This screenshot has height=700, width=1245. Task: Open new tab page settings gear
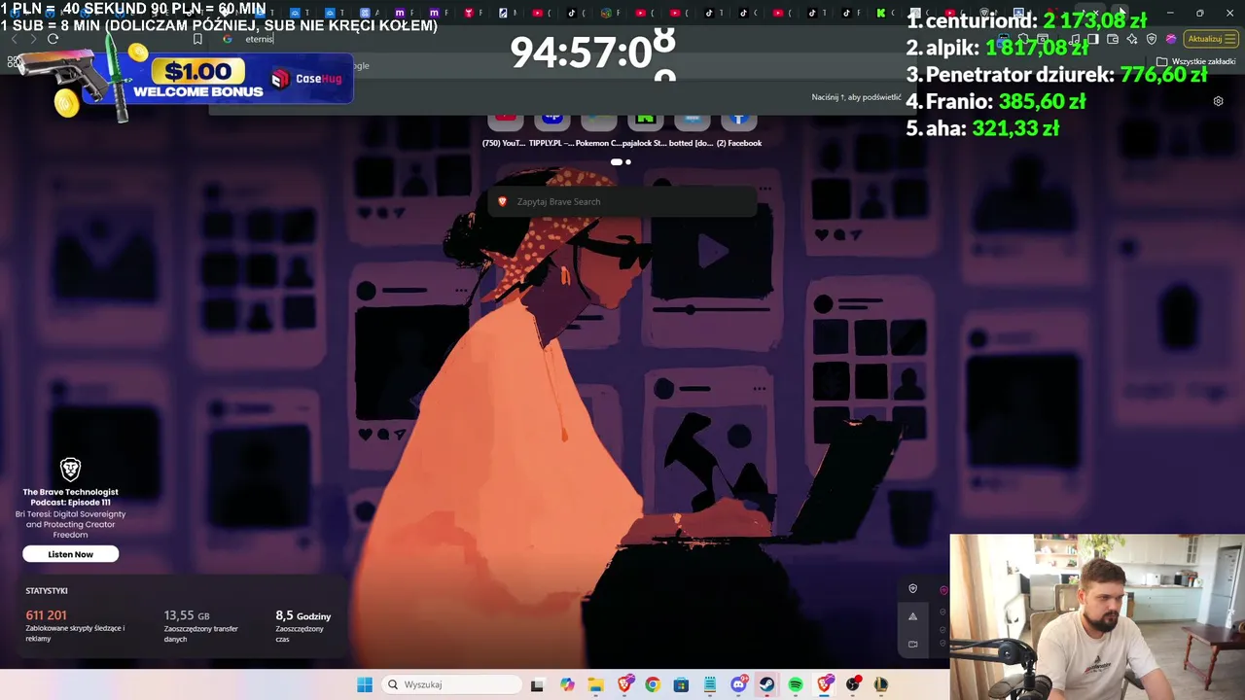[1218, 101]
